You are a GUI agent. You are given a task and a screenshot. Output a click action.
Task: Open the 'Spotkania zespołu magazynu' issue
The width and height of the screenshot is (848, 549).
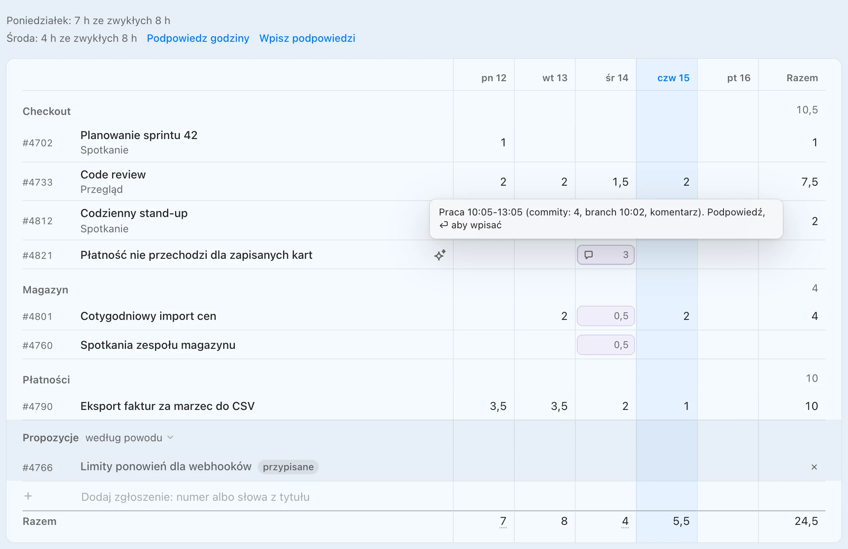pos(158,345)
